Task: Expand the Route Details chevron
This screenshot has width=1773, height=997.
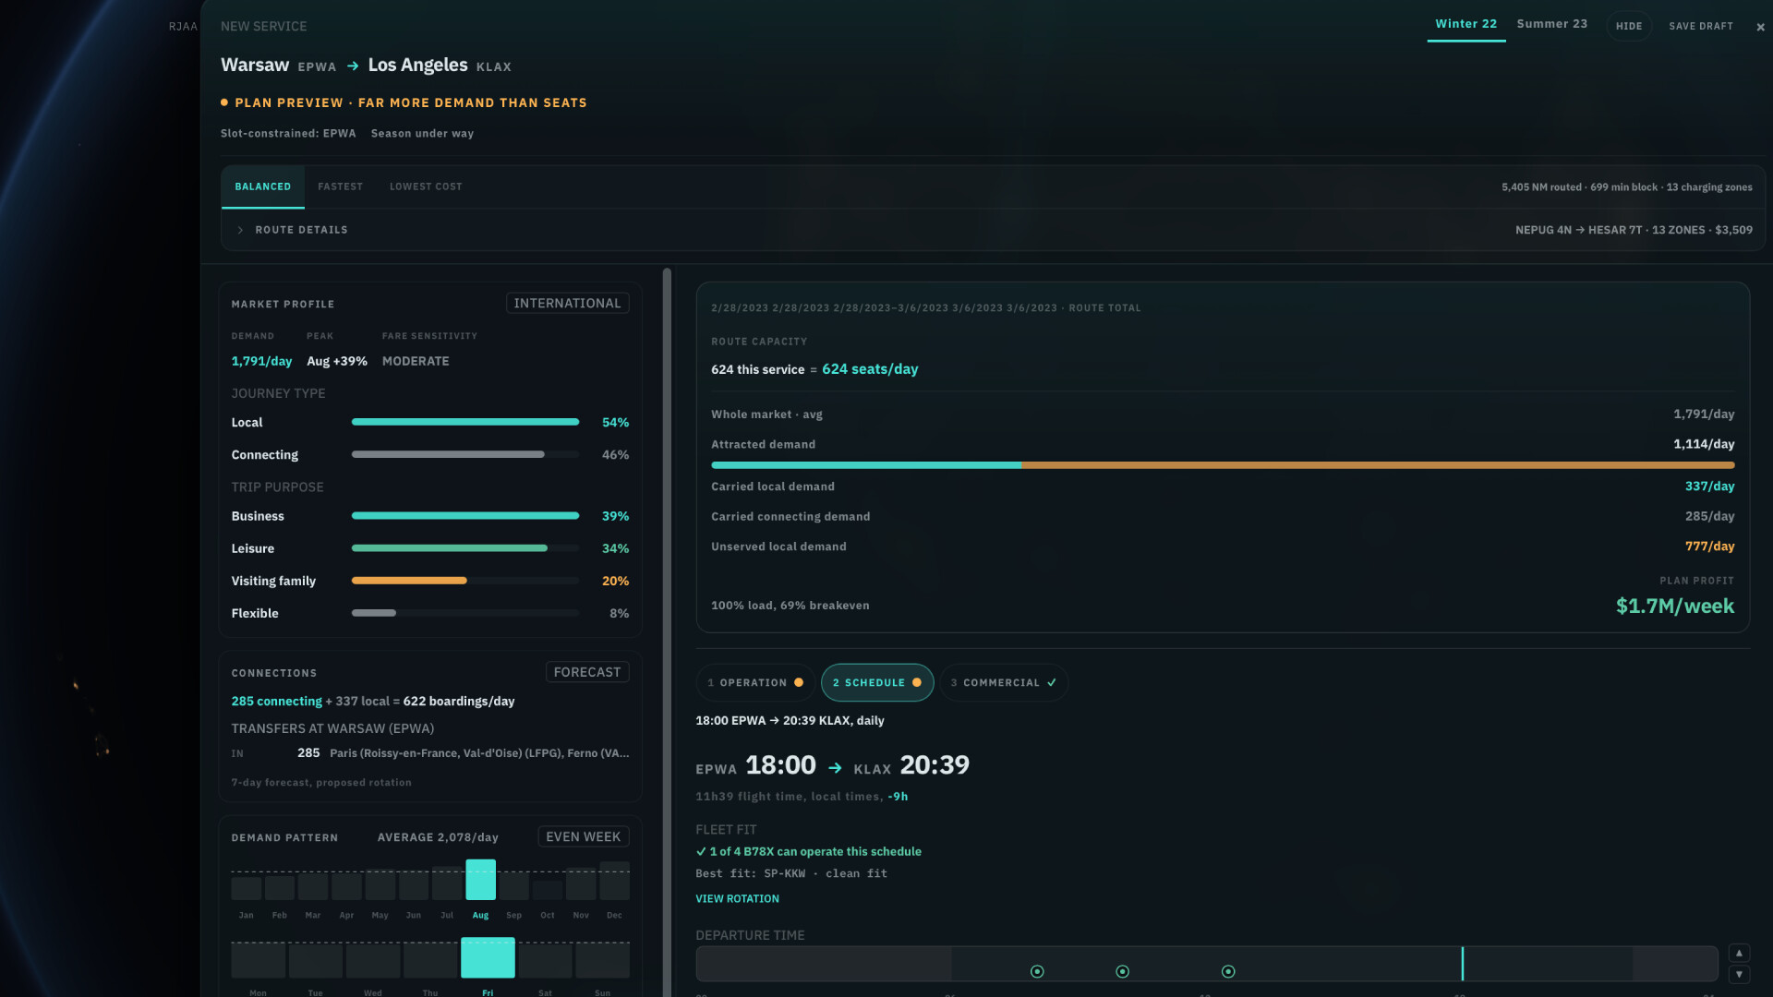Action: pos(240,230)
